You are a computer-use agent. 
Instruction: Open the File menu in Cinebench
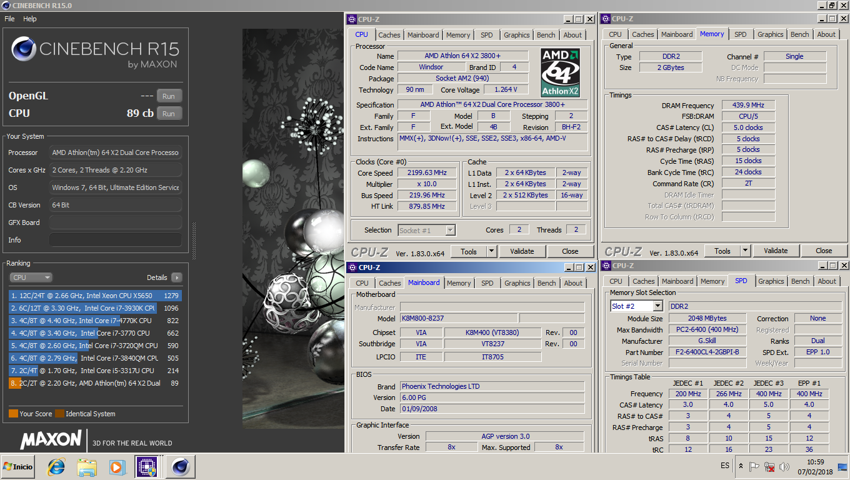(x=9, y=19)
